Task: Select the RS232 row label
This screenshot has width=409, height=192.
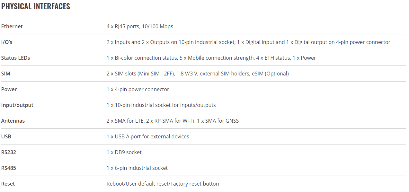Action: pos(9,152)
